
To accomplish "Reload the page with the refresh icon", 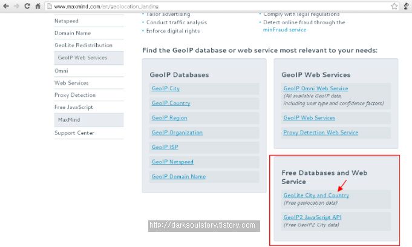I will pos(27,6).
